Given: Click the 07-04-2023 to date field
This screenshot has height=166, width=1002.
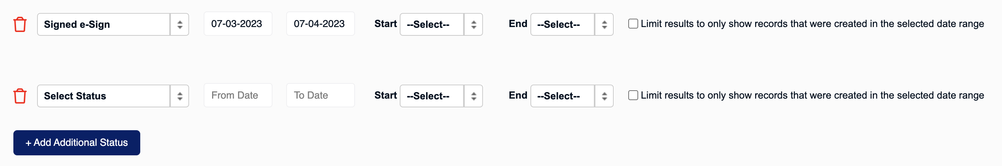Looking at the screenshot, I should pyautogui.click(x=321, y=24).
